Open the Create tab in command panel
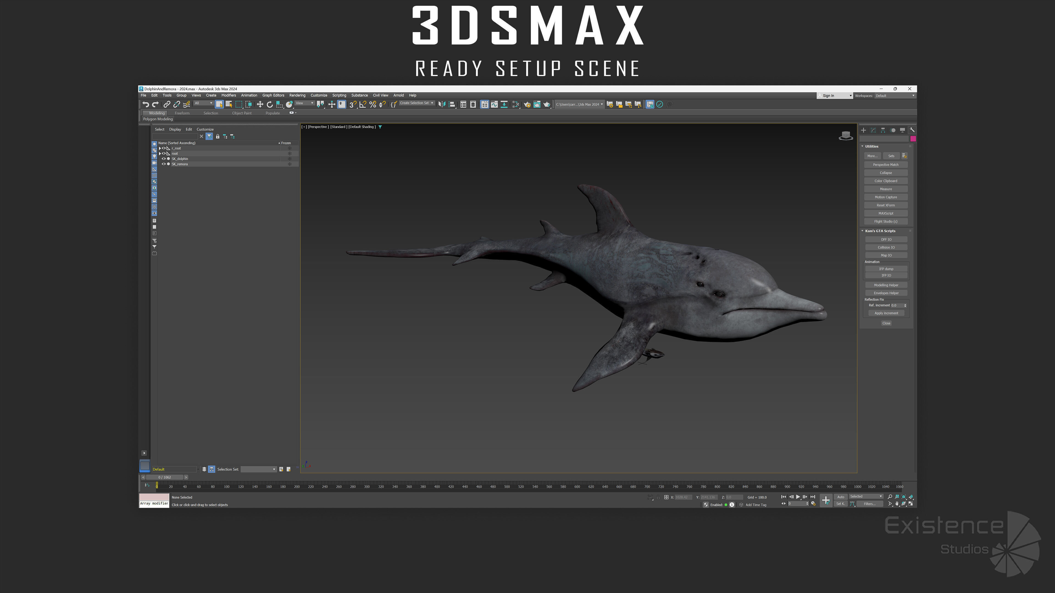This screenshot has width=1055, height=593. coord(863,130)
